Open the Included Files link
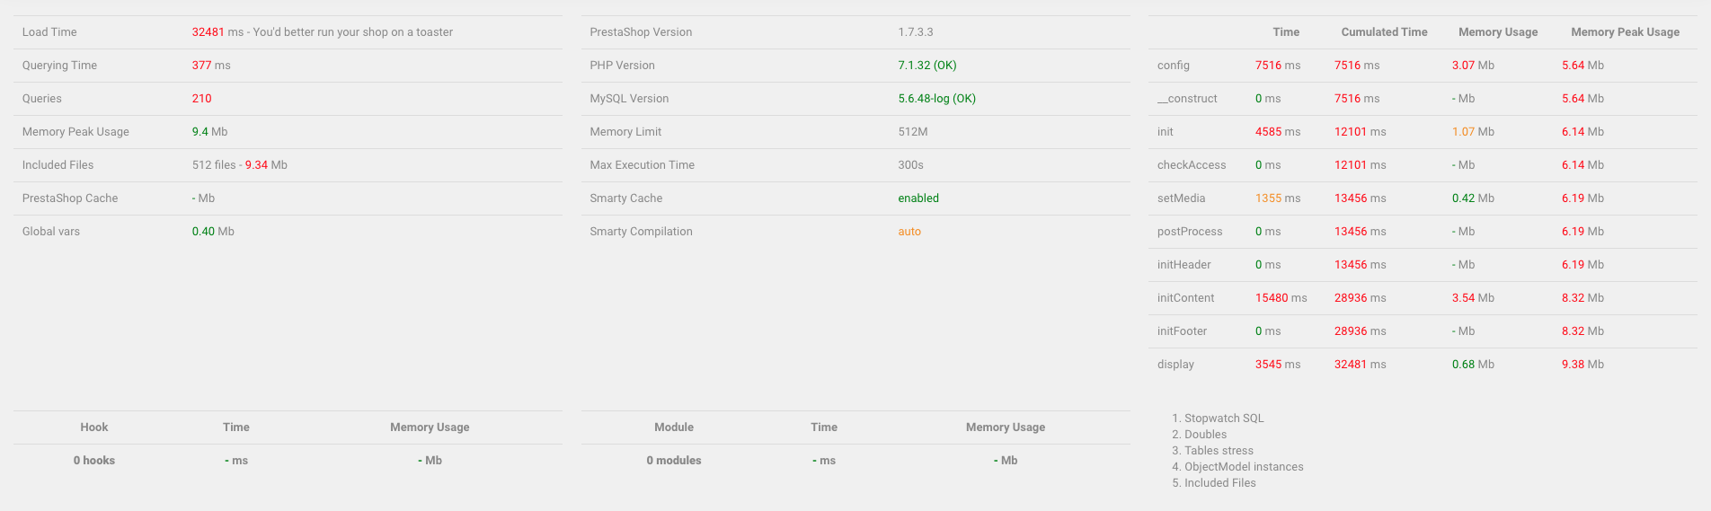The image size is (1711, 511). [1220, 483]
